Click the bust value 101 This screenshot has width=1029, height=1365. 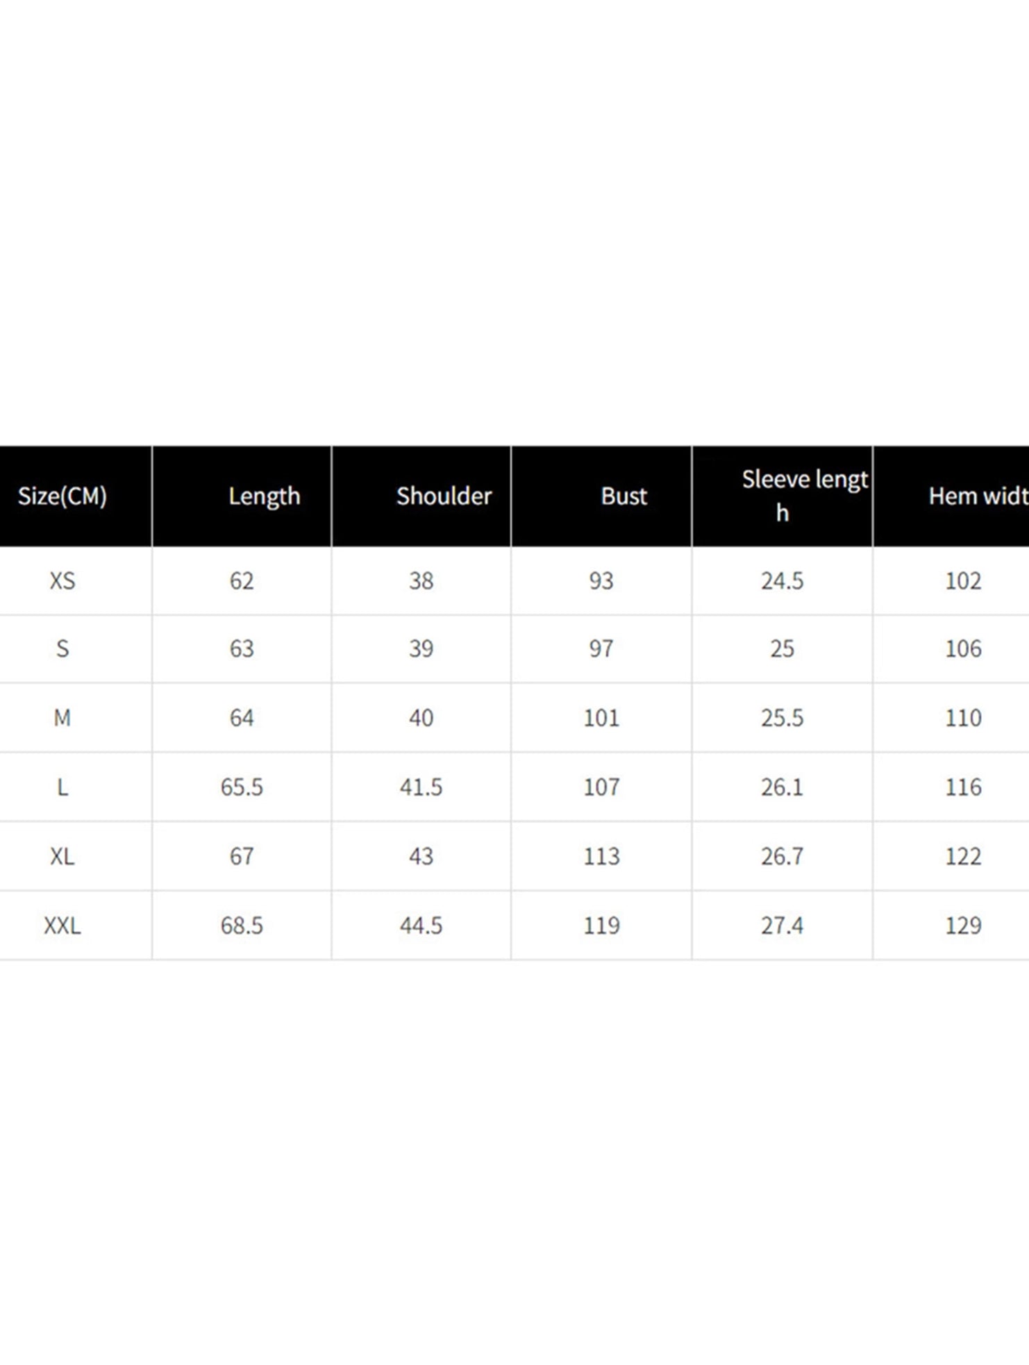click(601, 717)
